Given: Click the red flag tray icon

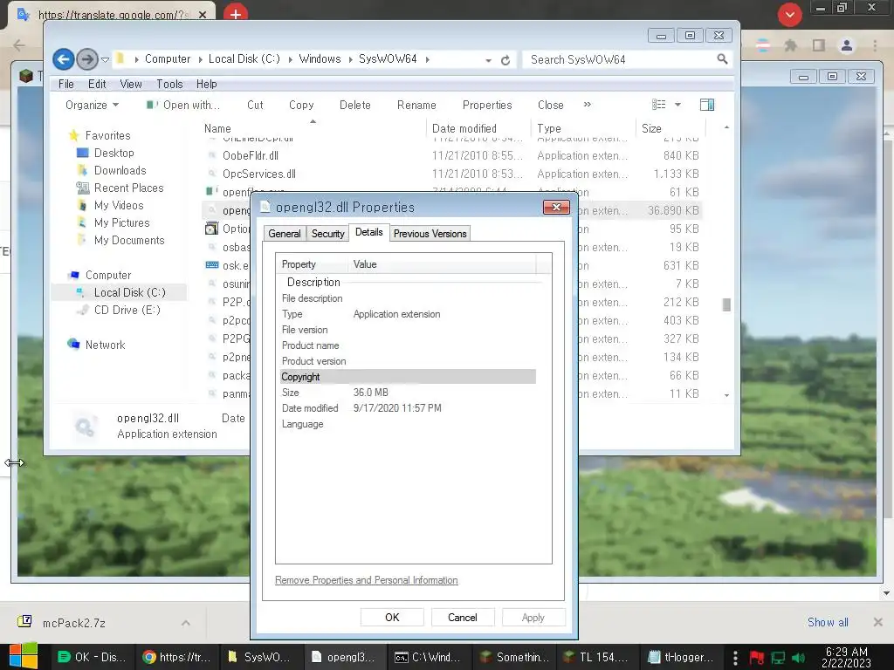Looking at the screenshot, I should [x=757, y=658].
